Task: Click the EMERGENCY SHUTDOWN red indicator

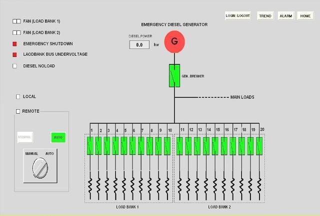Action: 14,44
